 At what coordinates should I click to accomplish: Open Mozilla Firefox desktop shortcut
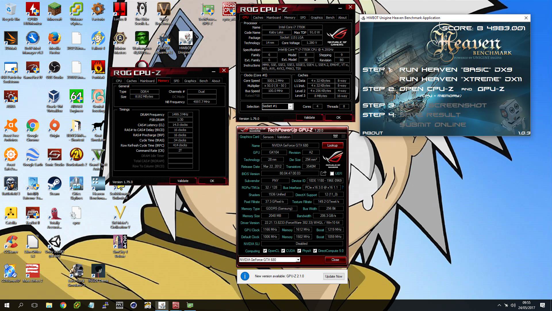click(54, 43)
